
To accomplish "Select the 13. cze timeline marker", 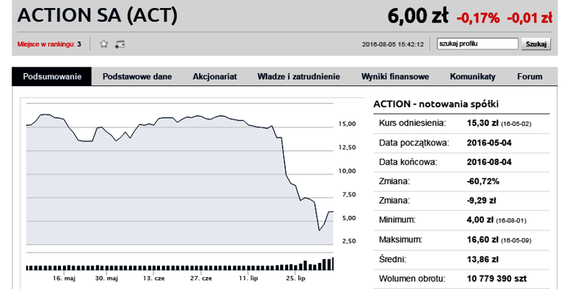I will pos(153,278).
